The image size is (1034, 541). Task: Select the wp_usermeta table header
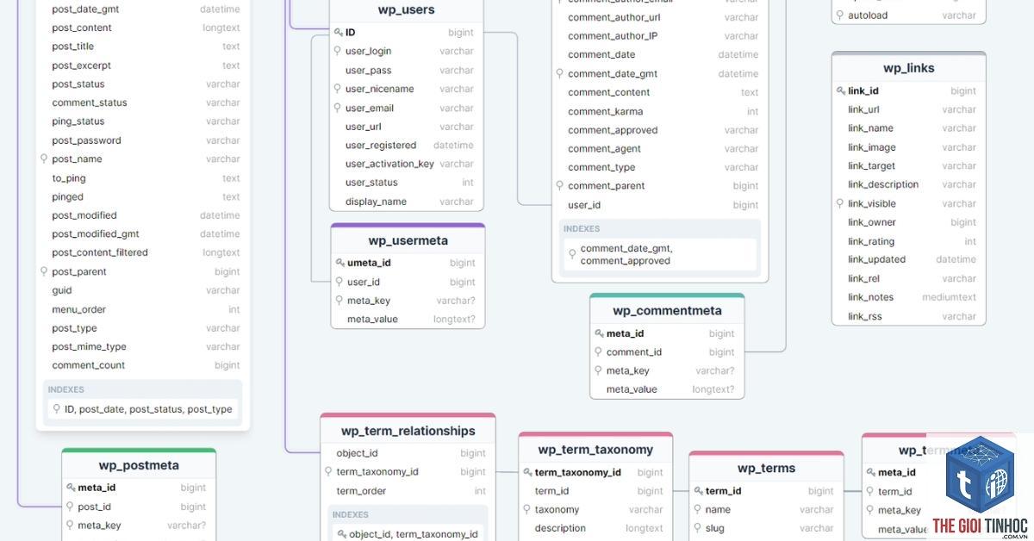(408, 240)
